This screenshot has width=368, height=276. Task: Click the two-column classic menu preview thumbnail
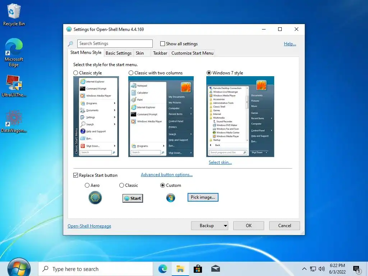click(161, 117)
